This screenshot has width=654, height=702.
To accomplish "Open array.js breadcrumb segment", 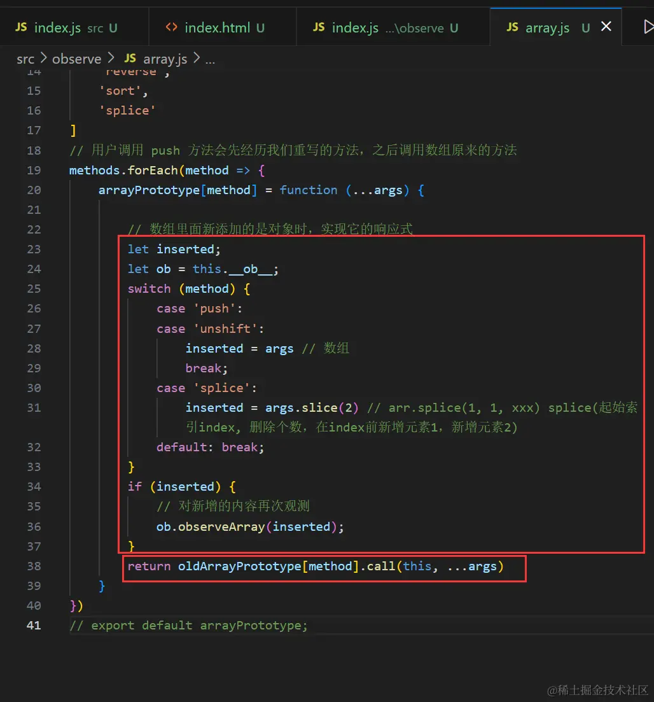I will (156, 59).
